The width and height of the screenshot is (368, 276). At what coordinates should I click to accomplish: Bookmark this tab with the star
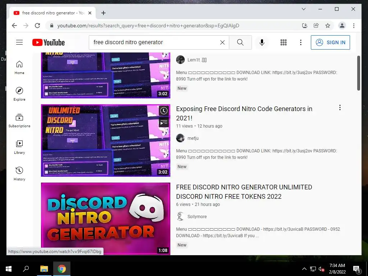coord(328,26)
